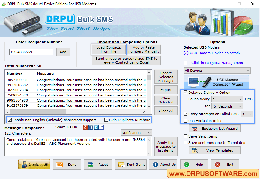Click the Number column header
The image size is (260, 179).
click(20, 74)
